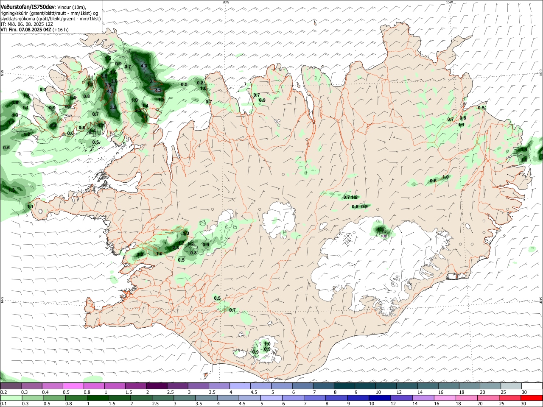Click the 3.0 precipitation value in Westfjords
Viewport: 543px width, 407px height.
pos(114,81)
